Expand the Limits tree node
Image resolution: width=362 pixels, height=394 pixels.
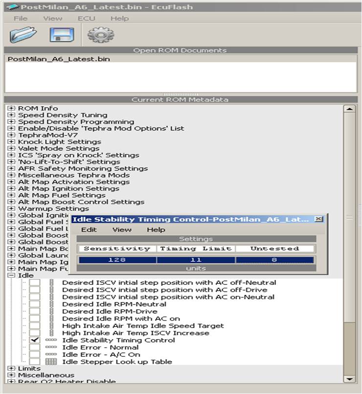coord(11,369)
